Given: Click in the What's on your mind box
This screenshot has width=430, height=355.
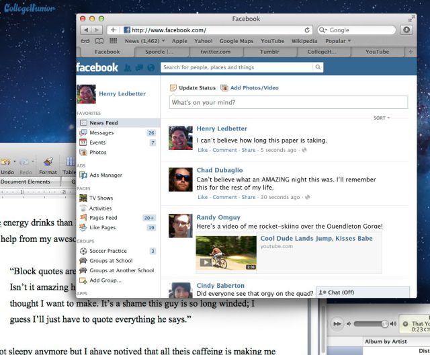Looking at the screenshot, I should coord(288,102).
